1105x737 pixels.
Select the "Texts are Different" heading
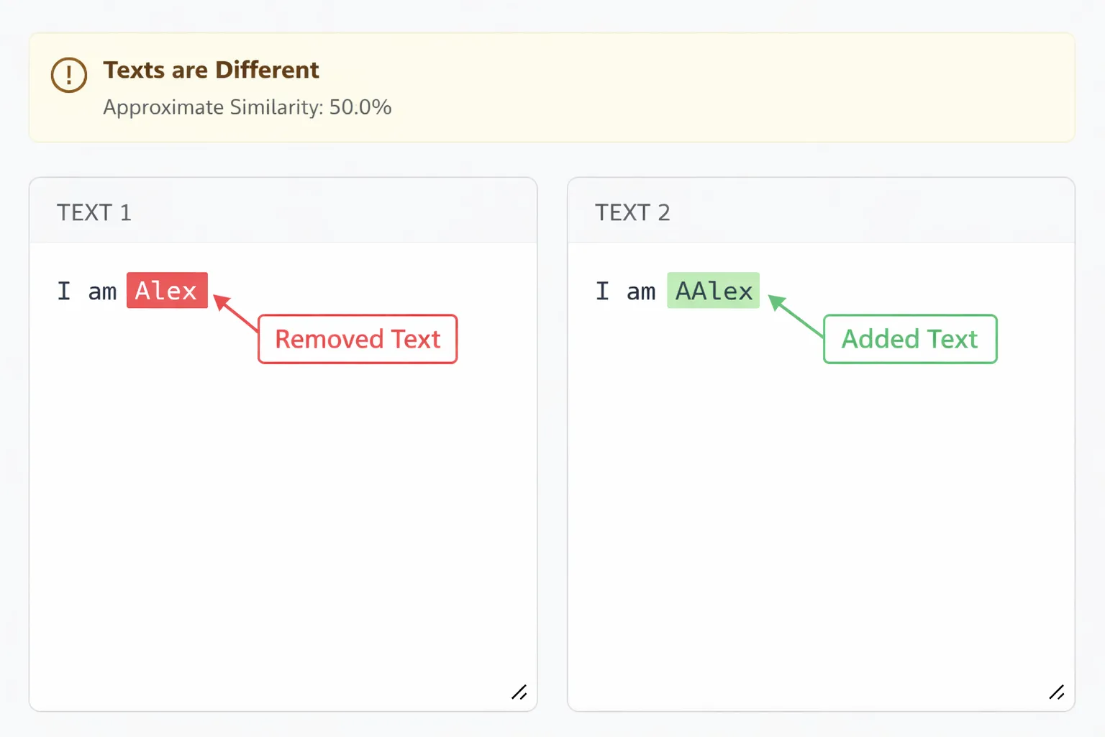point(211,70)
